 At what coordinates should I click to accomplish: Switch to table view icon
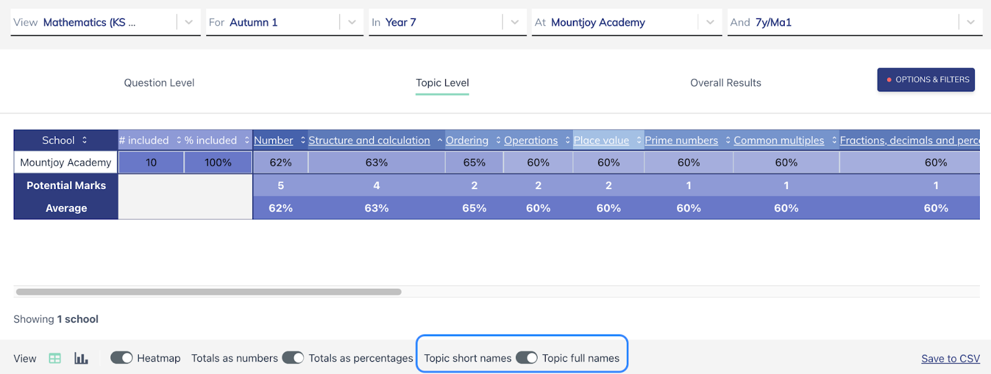tap(55, 359)
